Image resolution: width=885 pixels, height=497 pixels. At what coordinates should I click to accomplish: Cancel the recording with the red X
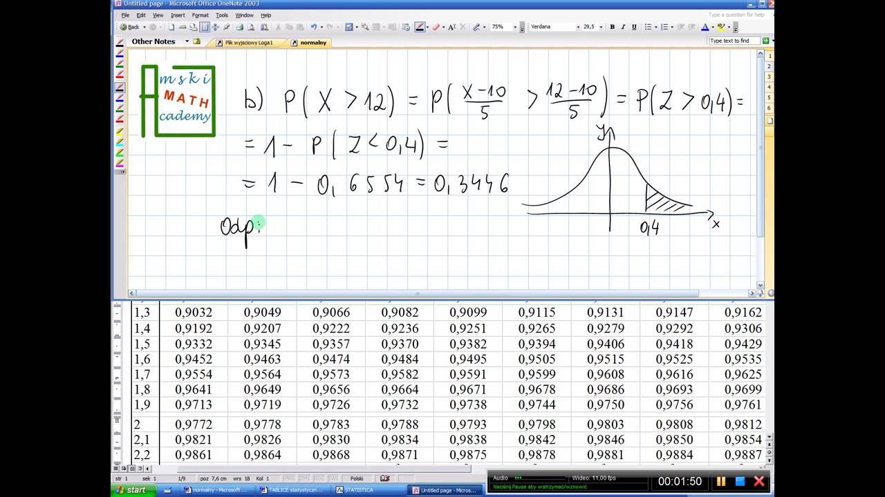tap(758, 481)
